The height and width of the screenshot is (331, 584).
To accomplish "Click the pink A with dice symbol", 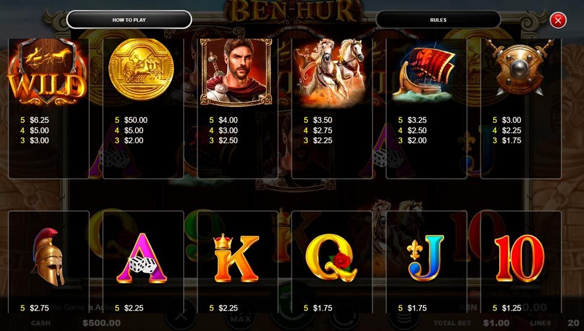I will point(141,258).
